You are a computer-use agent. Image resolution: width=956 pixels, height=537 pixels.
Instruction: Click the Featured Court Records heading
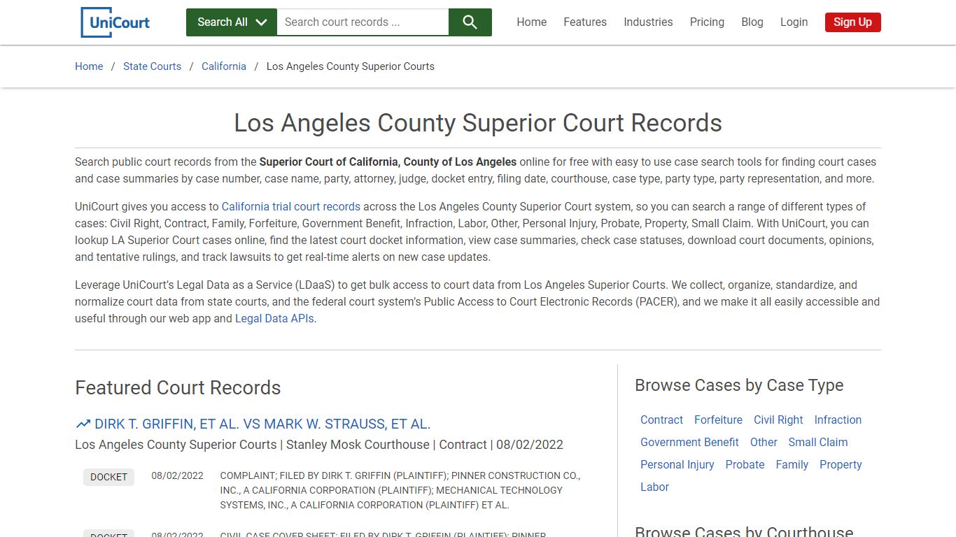178,387
